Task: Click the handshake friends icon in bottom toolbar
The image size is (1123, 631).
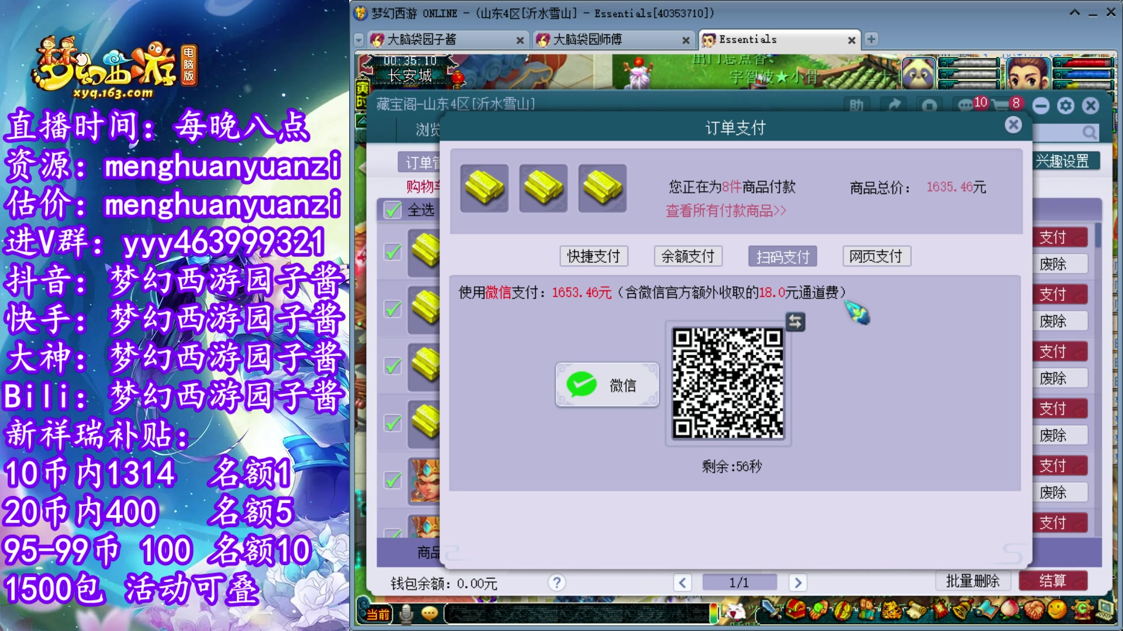Action: tap(1034, 610)
